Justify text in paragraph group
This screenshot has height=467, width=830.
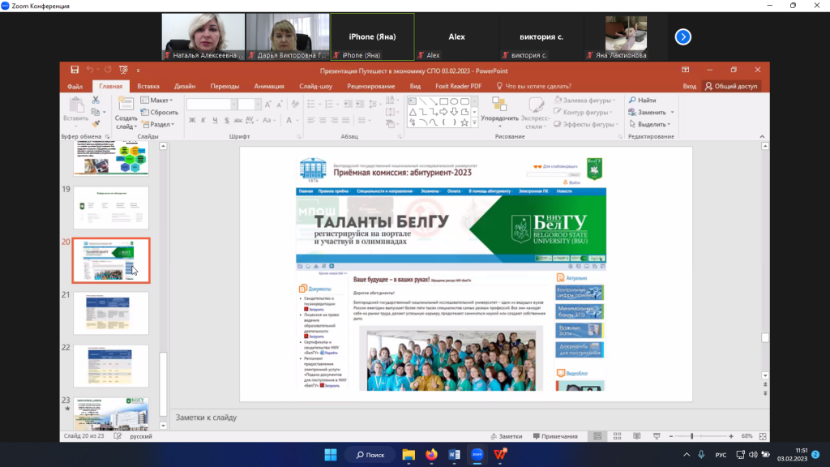[345, 121]
